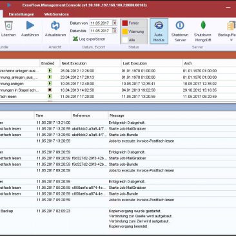This screenshot has height=236, width=236.
Task: Select Jobs to execute message at 13:20:59
Action: [141, 141]
